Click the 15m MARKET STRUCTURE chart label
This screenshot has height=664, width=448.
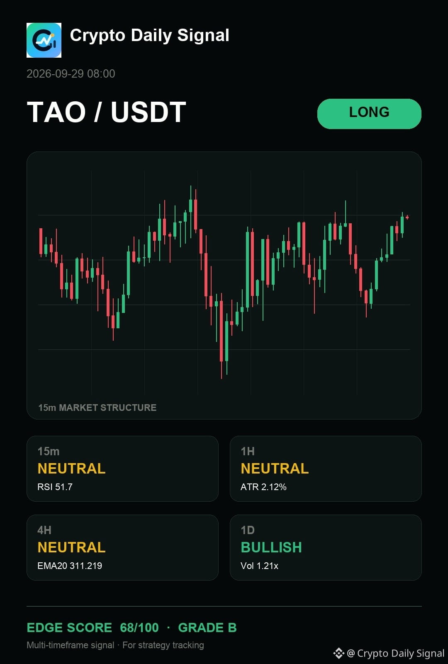97,408
